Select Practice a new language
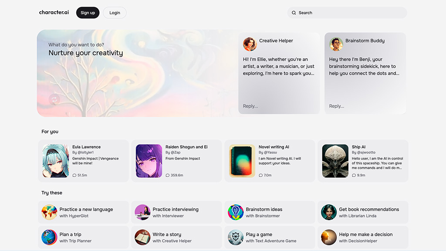The height and width of the screenshot is (251, 446). pyautogui.click(x=83, y=212)
